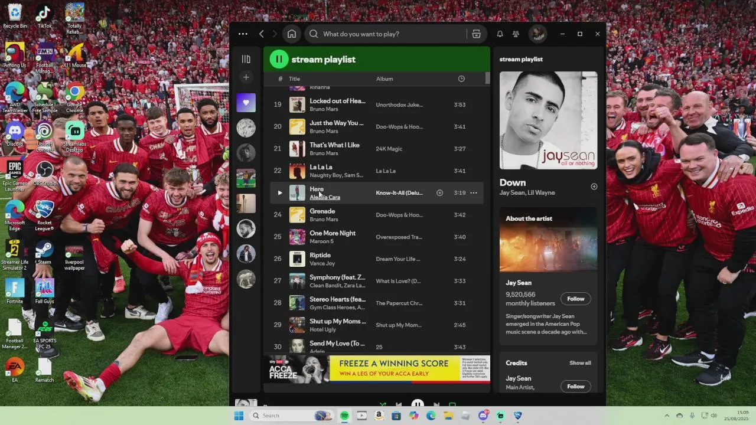Sort by Album column header
This screenshot has width=756, height=425.
pos(384,79)
